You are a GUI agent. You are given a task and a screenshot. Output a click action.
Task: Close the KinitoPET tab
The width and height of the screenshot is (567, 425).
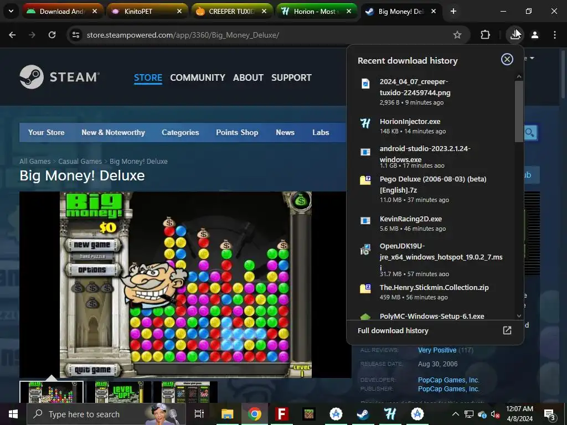coord(179,11)
